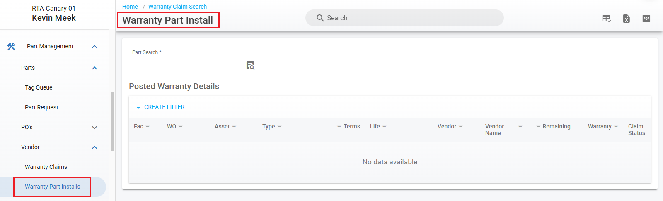Viewport: 663px width, 201px height.
Task: Collapse the Vendor submenu
Action: click(94, 147)
